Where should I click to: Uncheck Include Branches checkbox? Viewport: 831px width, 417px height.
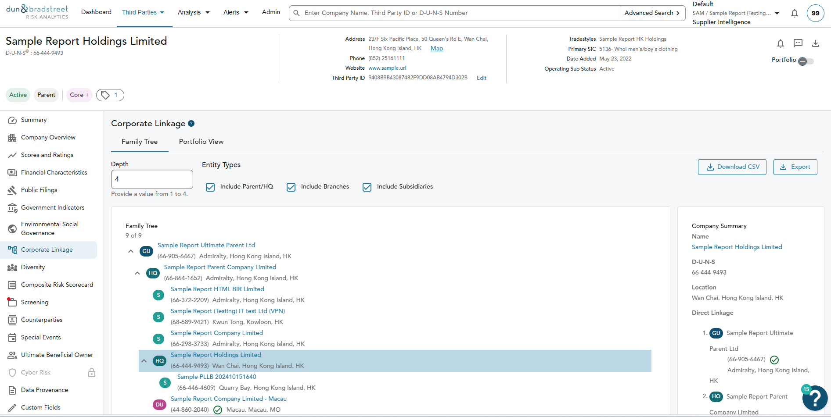pyautogui.click(x=291, y=187)
